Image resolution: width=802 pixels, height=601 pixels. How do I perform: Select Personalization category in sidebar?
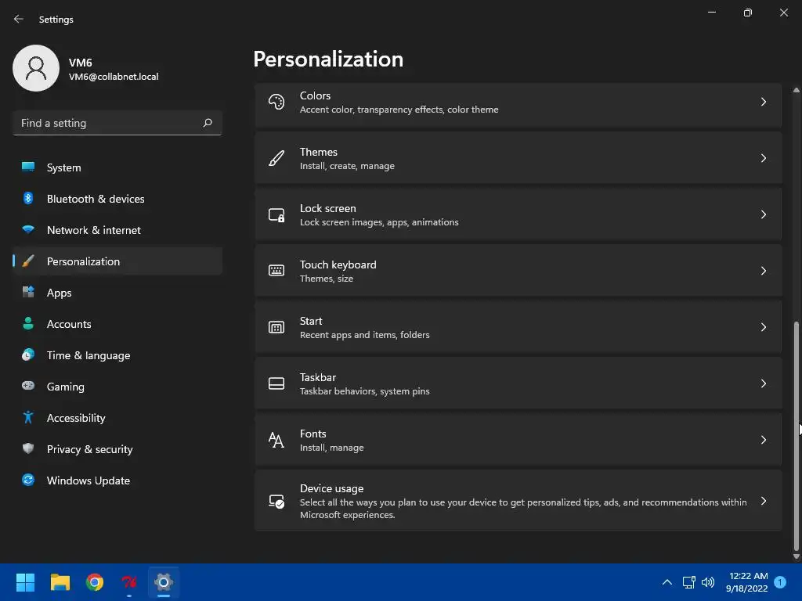(117, 261)
